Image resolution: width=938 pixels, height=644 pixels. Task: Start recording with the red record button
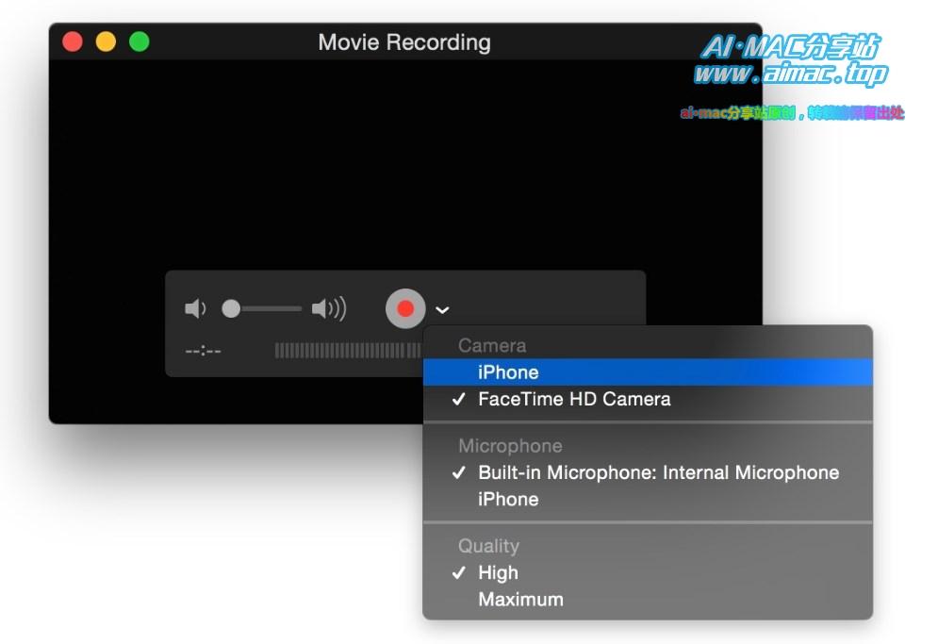coord(405,309)
